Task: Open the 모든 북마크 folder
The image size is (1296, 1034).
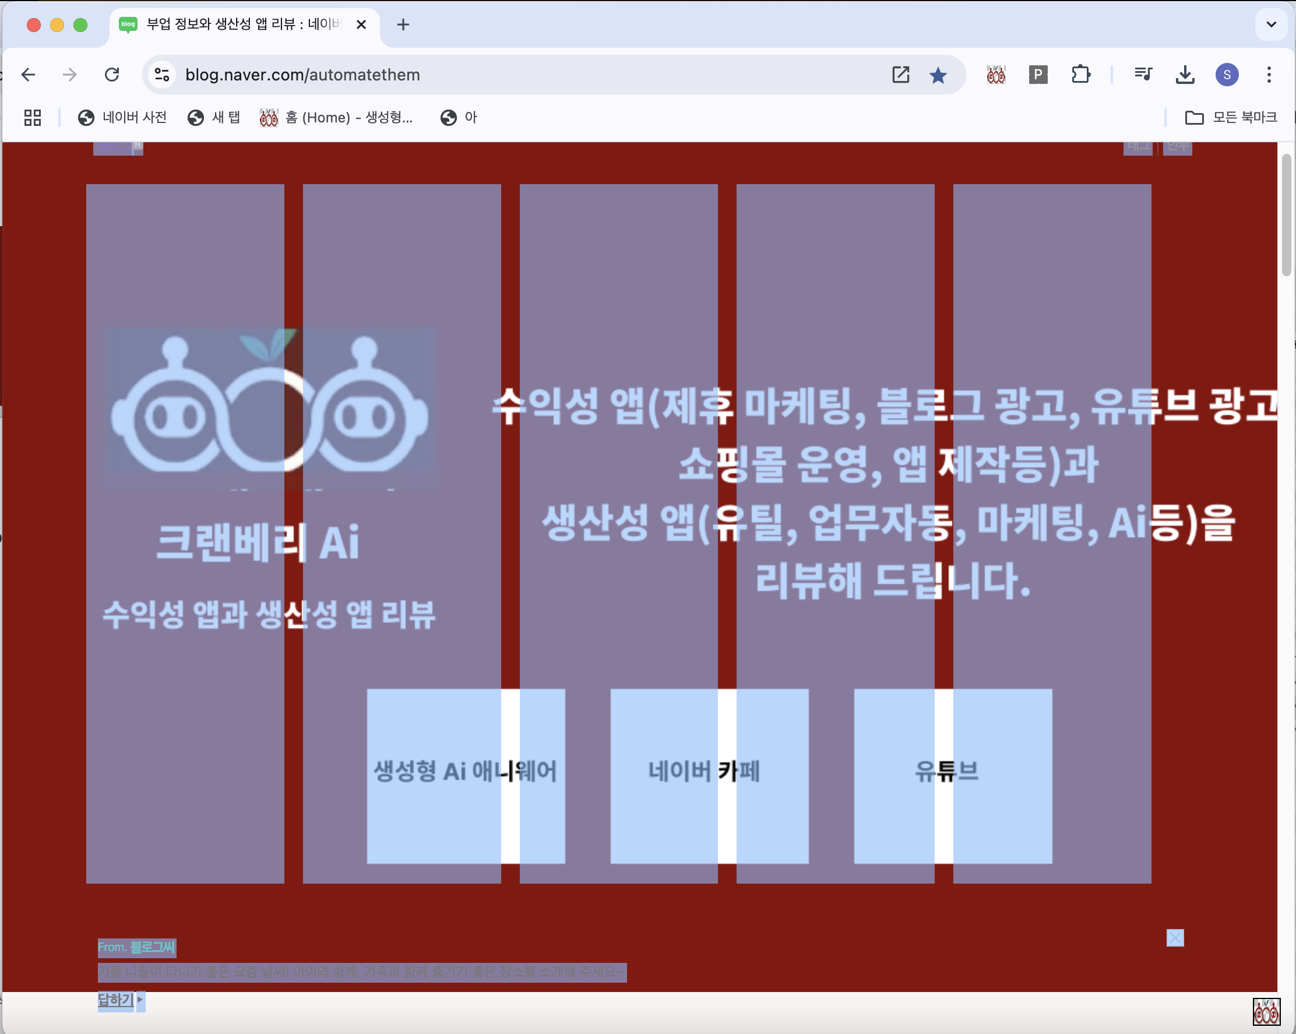Action: point(1231,117)
